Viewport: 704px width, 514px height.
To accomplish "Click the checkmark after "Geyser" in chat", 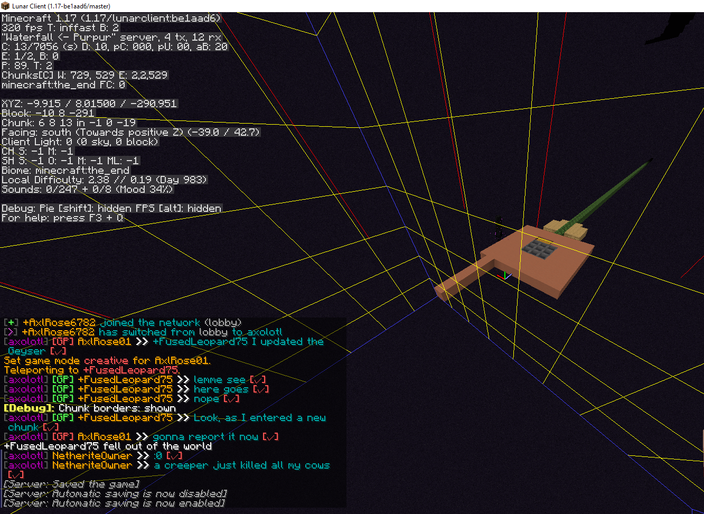I will pyautogui.click(x=58, y=351).
